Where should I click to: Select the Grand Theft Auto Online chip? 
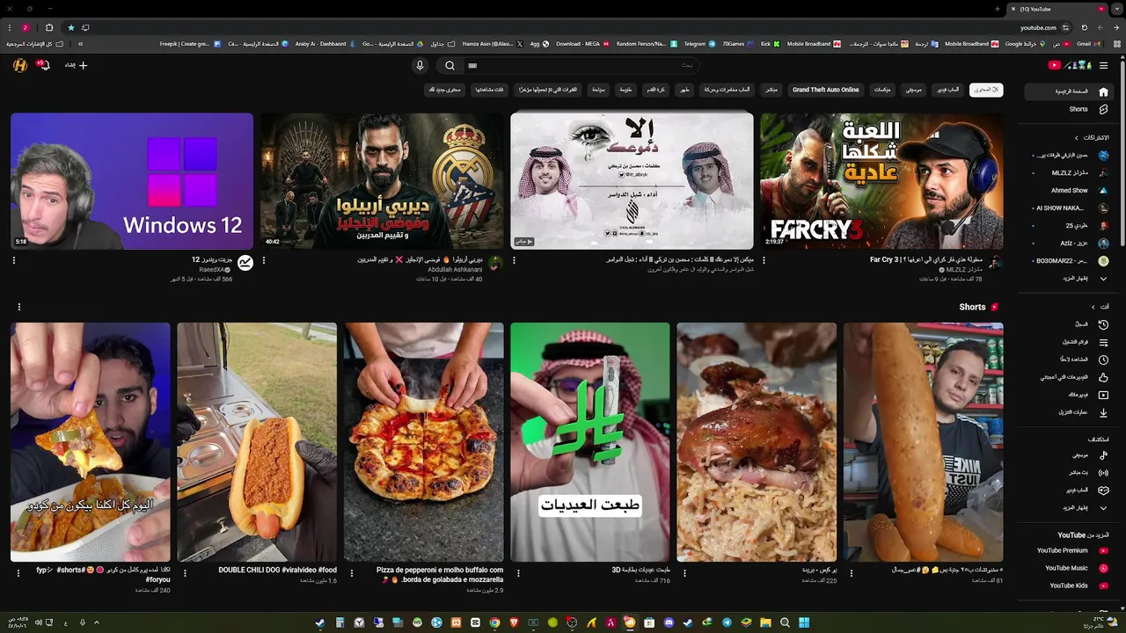825,90
